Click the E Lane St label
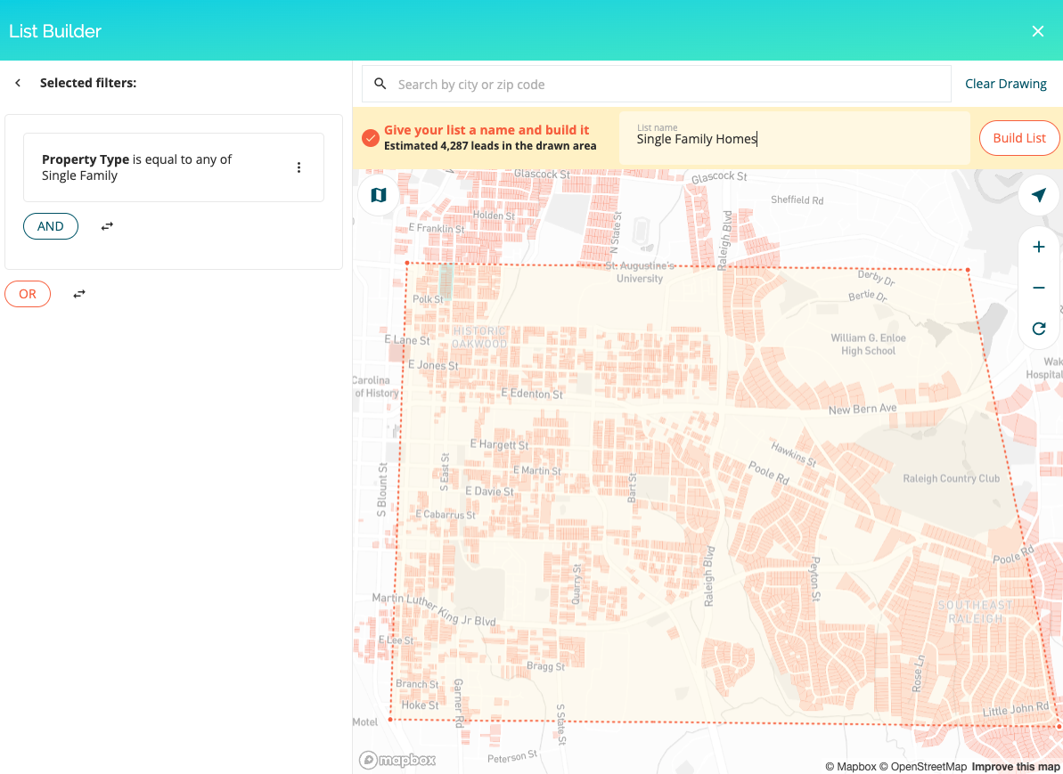Viewport: 1063px width, 774px height. point(407,339)
